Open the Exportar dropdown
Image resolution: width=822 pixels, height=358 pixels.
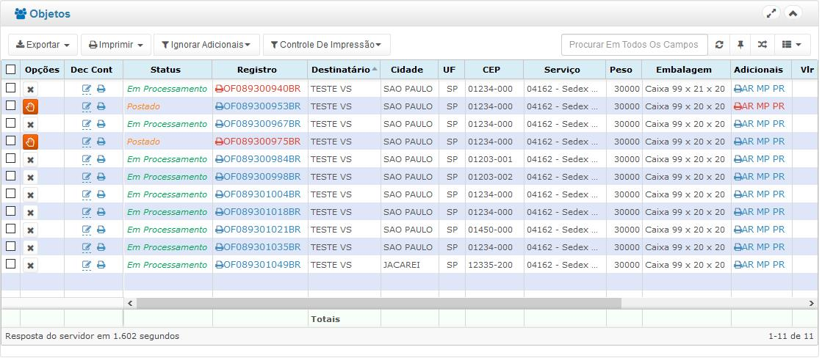point(43,45)
